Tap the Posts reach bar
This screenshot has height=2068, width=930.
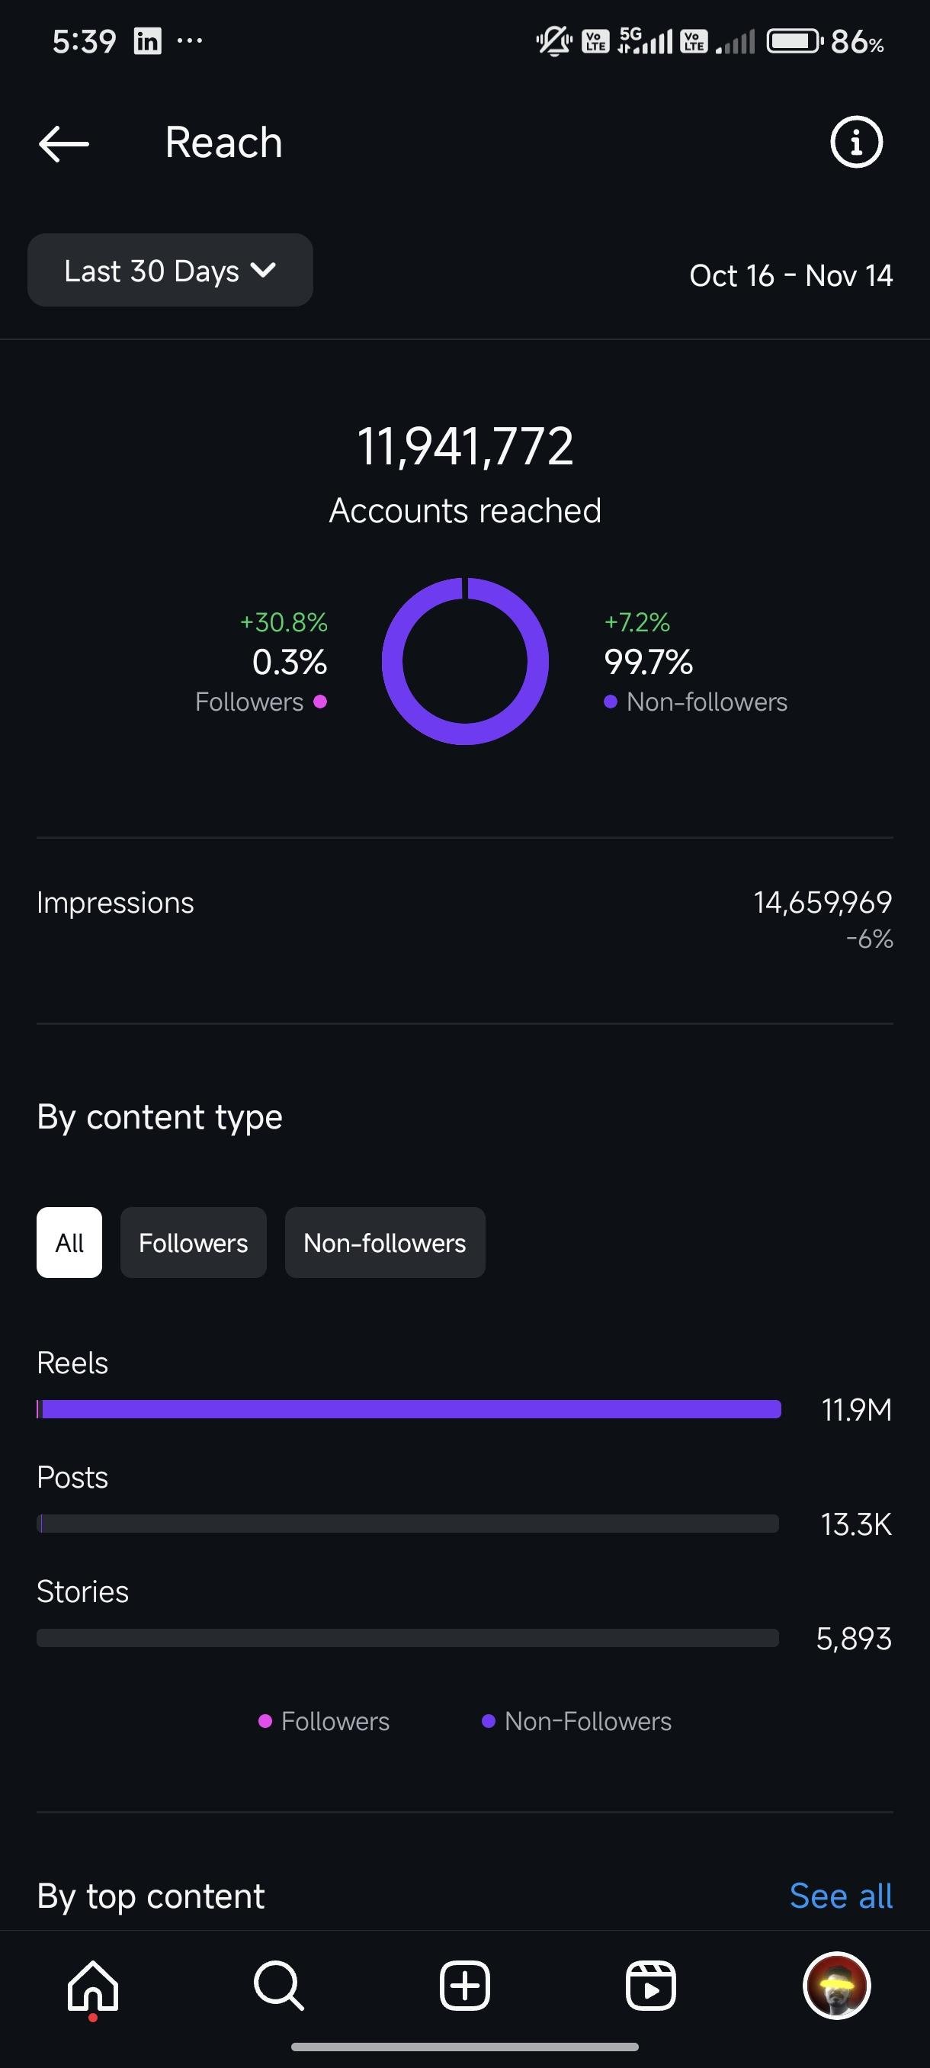pos(408,1524)
